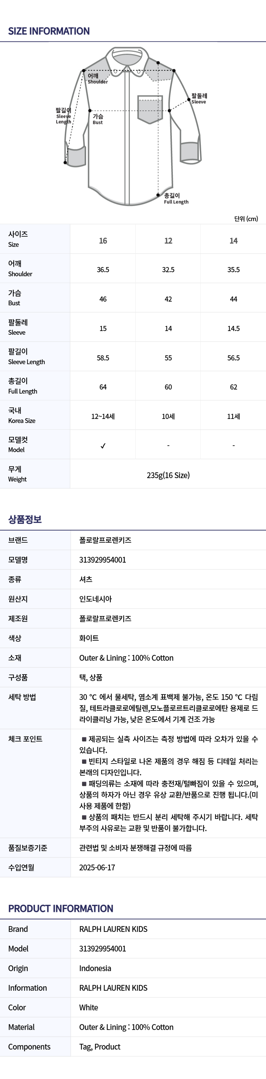
Task: Click the weight value 235g(16 Size)
Action: tap(168, 475)
